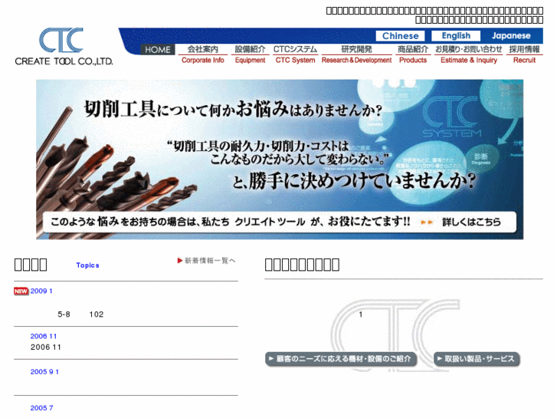Viewport: 557px width, 418px height.
Task: Click the black text 2006 11
Action: [45, 347]
